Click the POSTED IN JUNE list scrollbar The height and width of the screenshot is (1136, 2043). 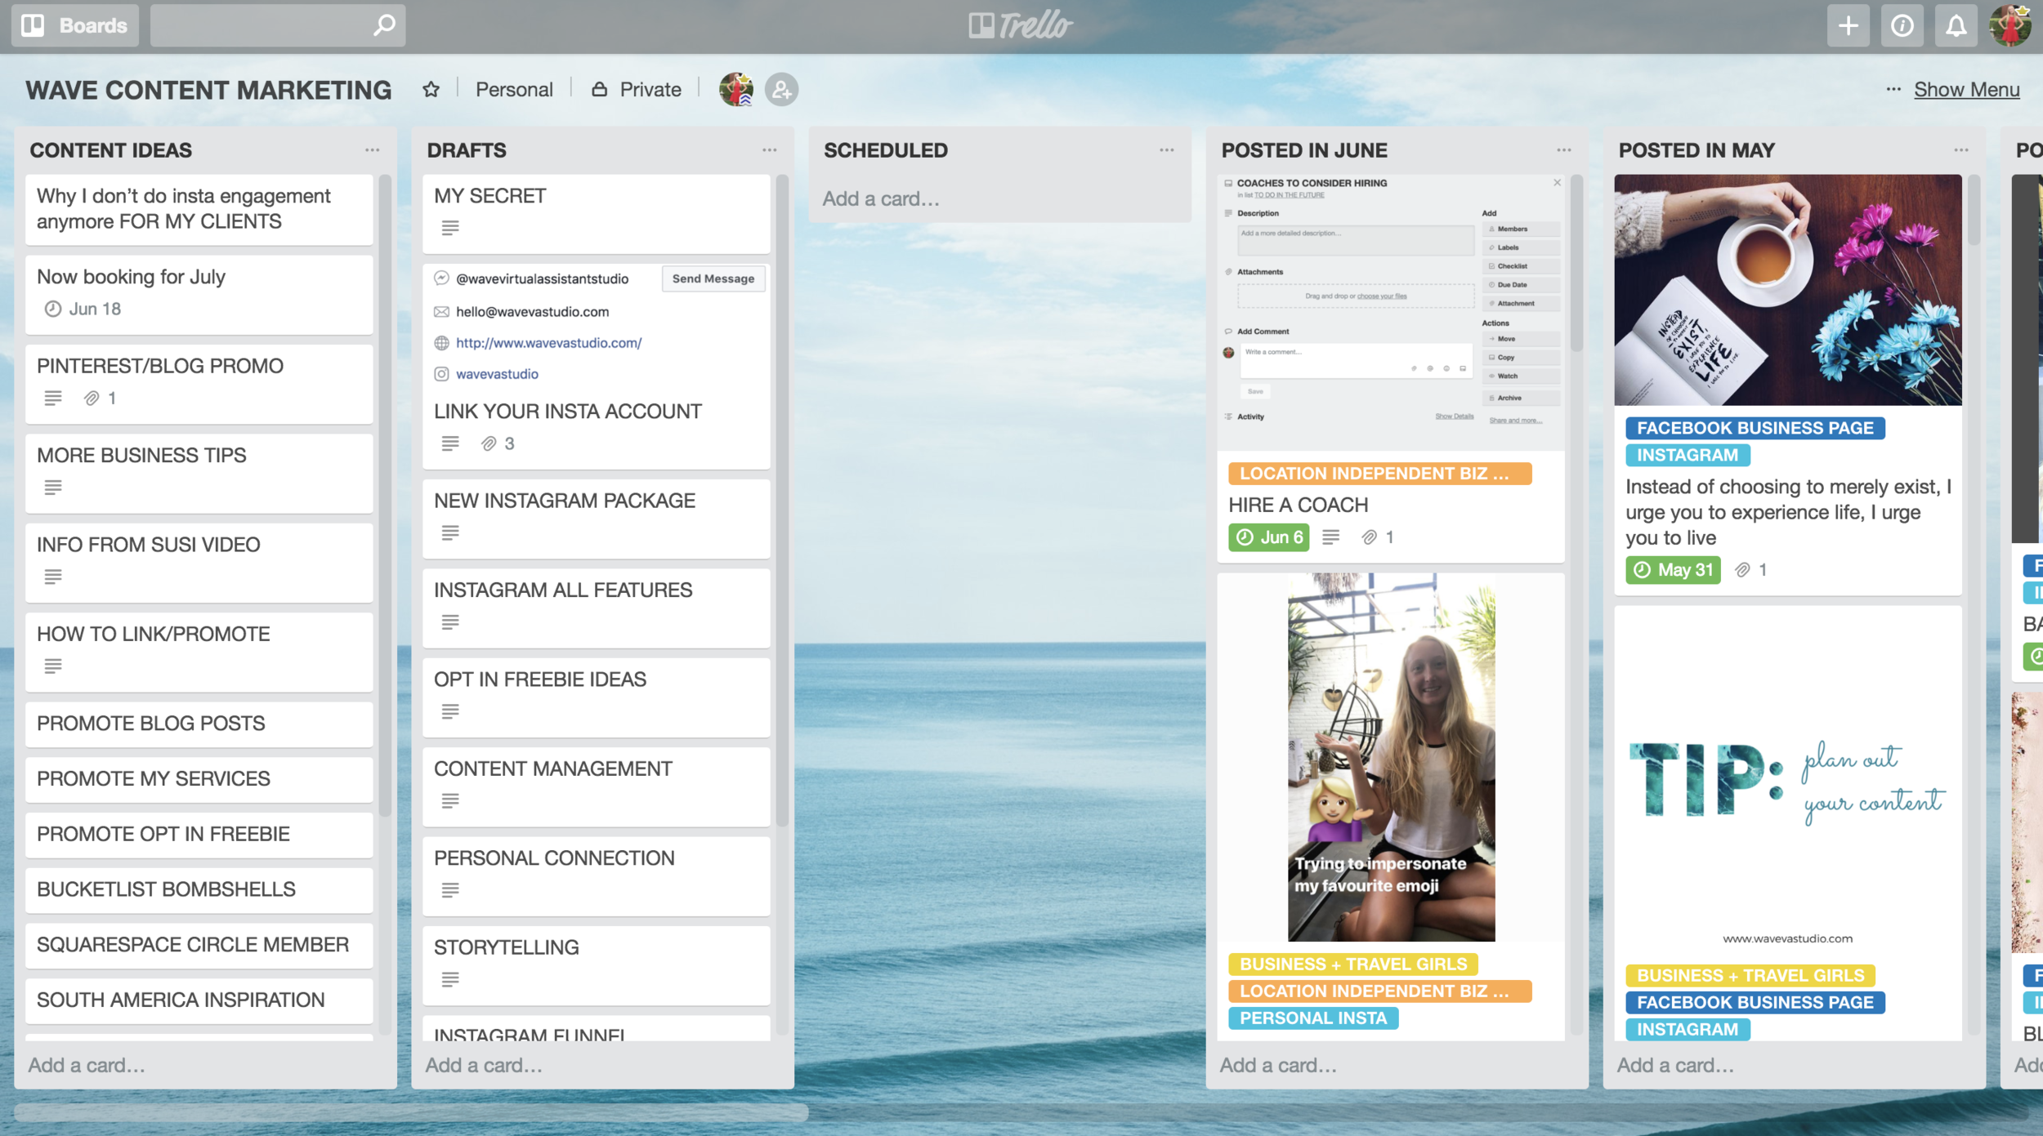coord(1576,263)
